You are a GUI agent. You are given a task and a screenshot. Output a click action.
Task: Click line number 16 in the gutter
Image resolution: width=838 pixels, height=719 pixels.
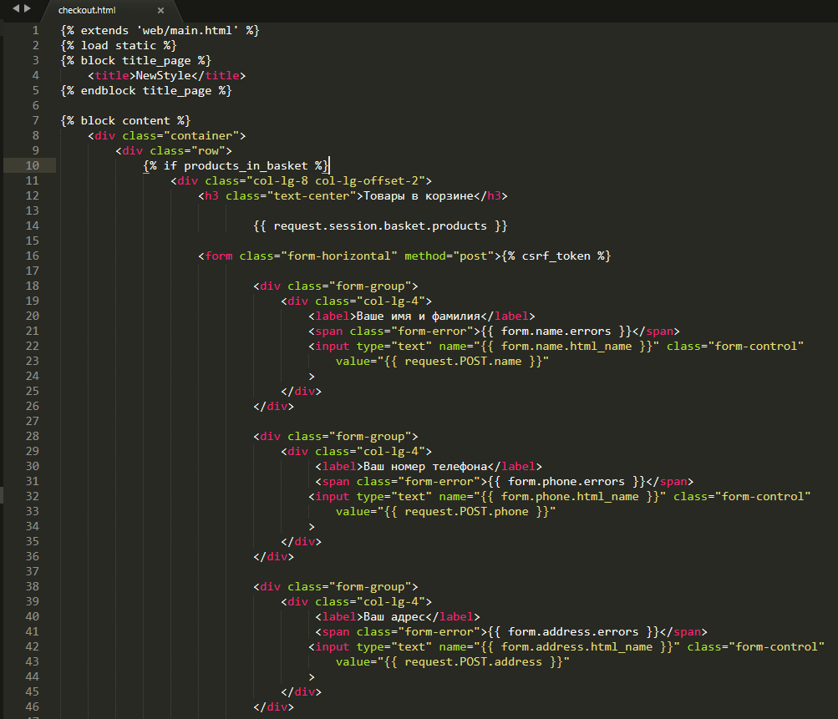coord(33,256)
